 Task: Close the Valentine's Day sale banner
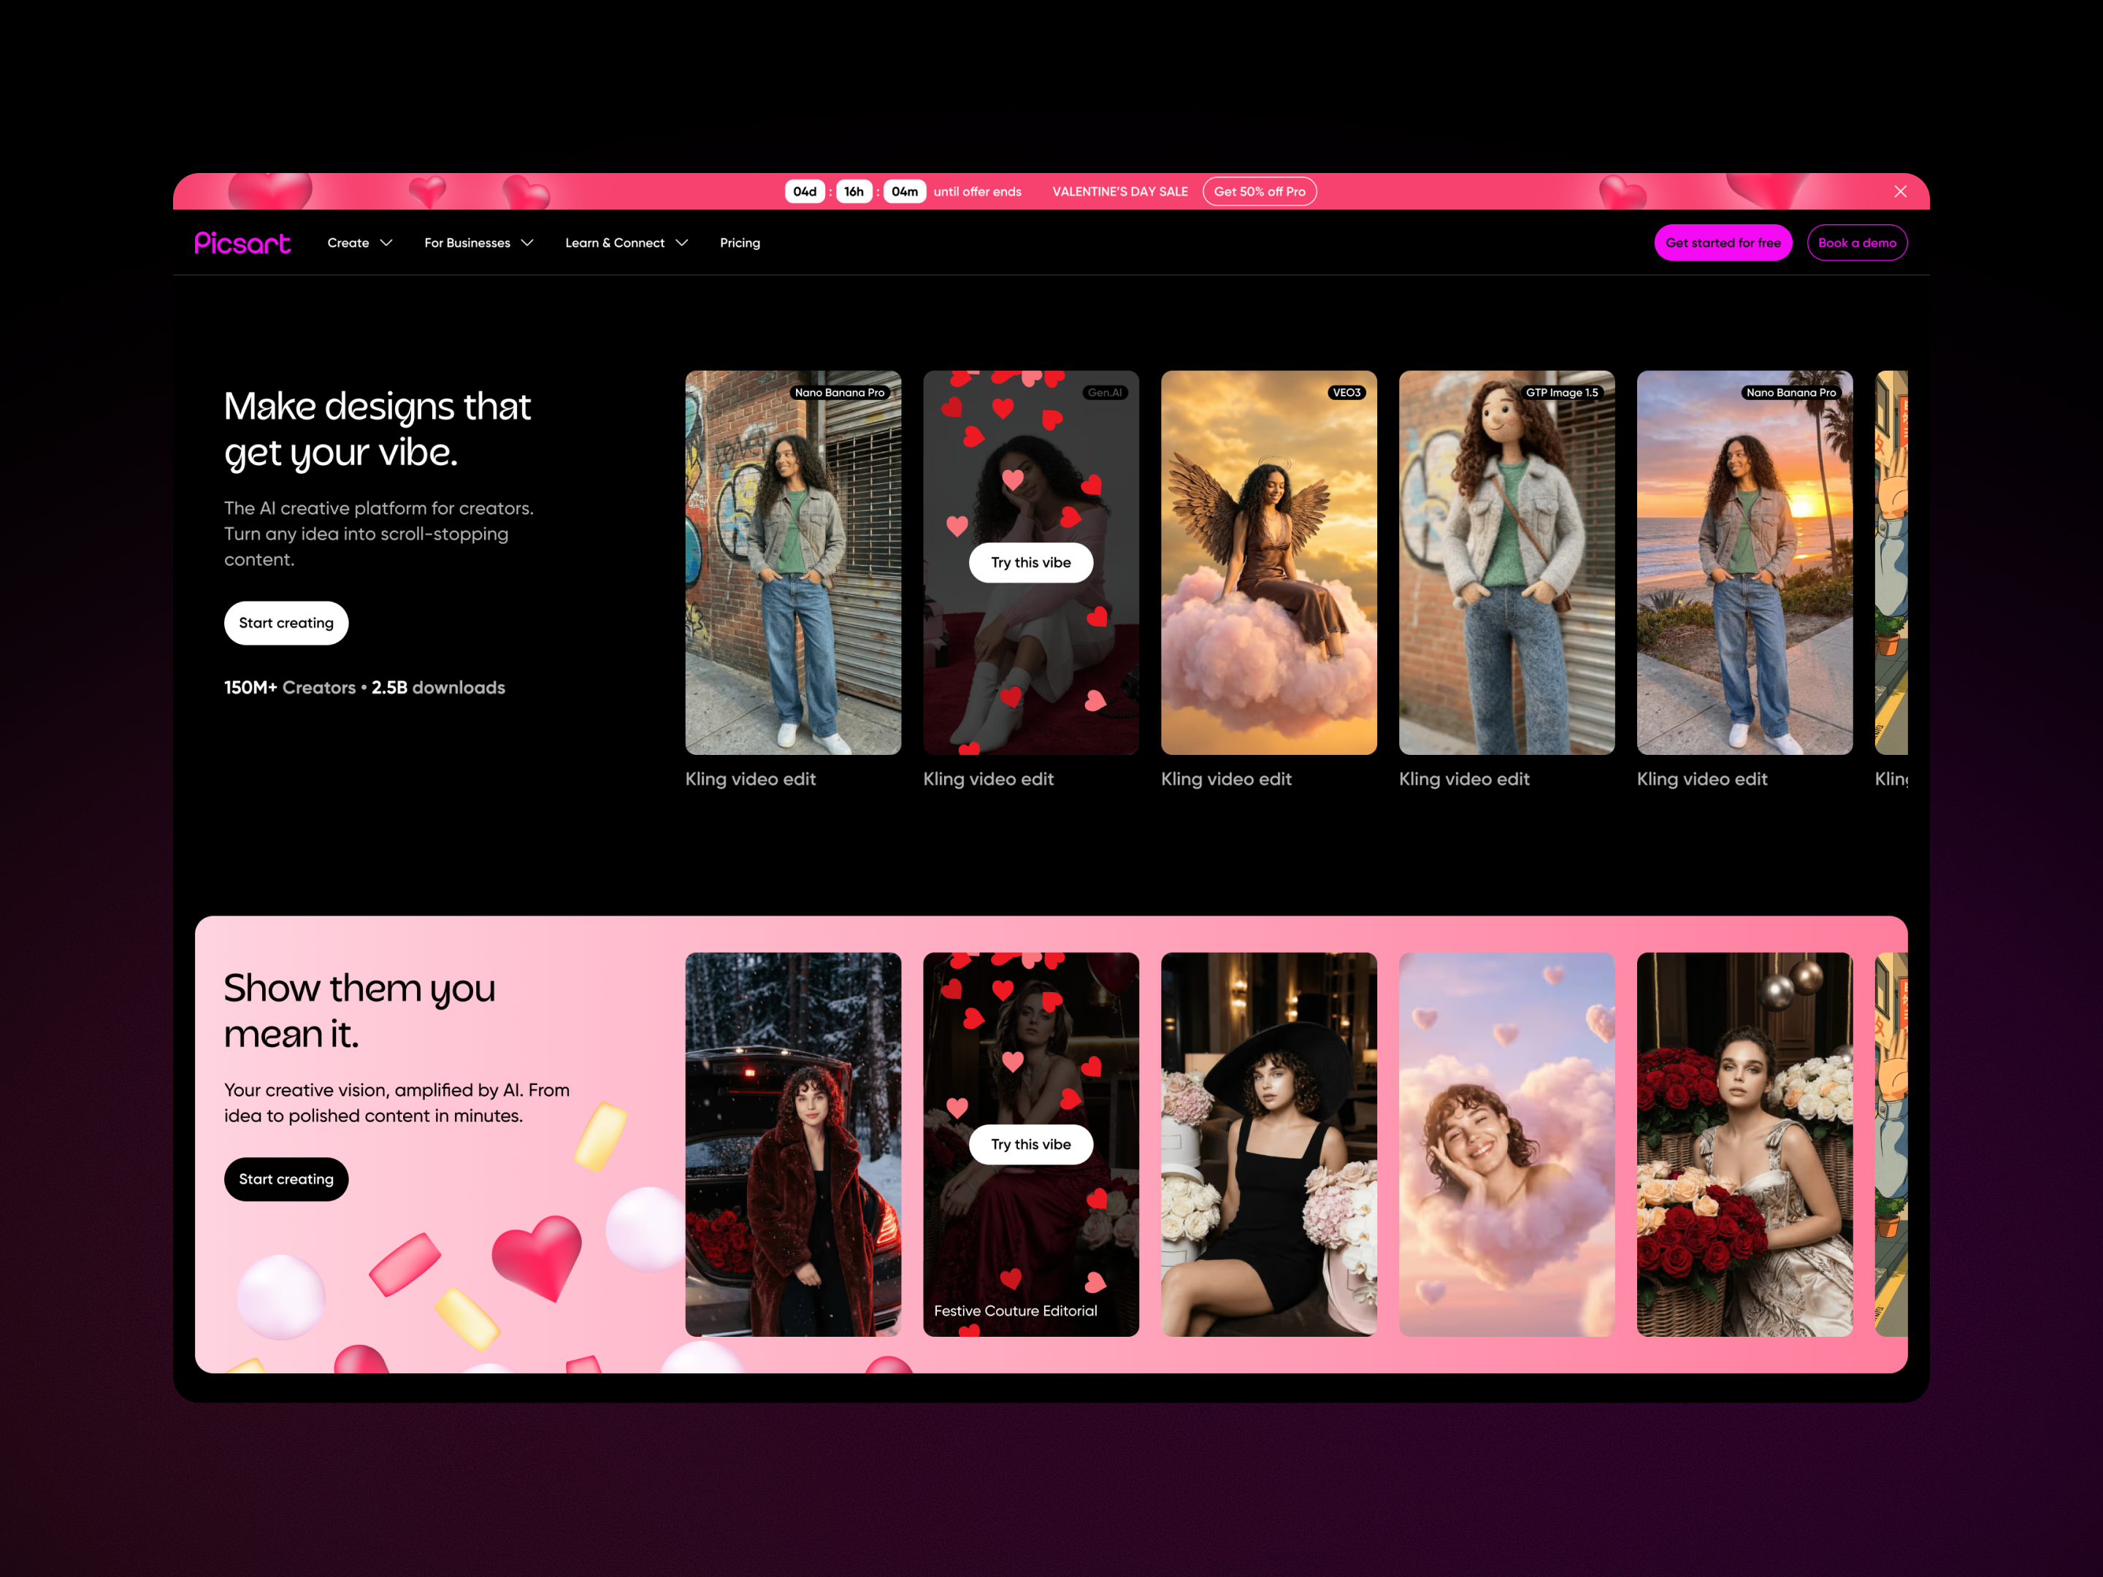pyautogui.click(x=1899, y=191)
